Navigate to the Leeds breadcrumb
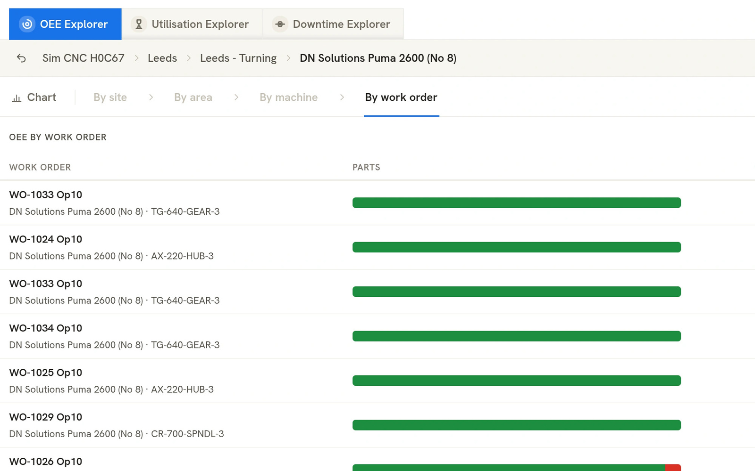This screenshot has width=755, height=471. tap(162, 58)
